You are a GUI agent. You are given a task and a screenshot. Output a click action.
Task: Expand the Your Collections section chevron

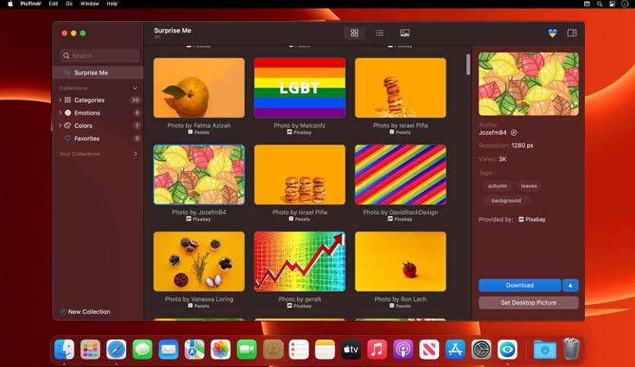(x=135, y=154)
